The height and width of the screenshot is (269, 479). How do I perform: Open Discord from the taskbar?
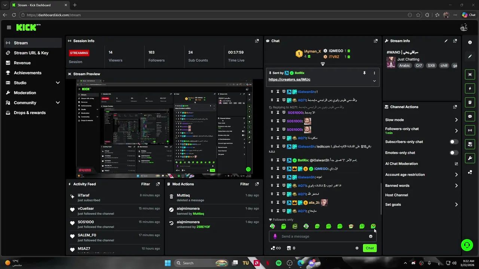[312, 263]
